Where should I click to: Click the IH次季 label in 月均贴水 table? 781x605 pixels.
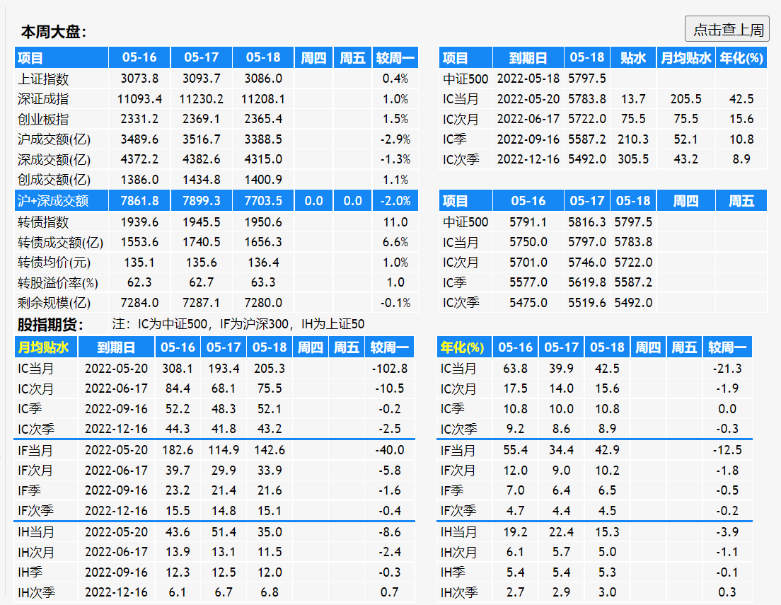[36, 592]
